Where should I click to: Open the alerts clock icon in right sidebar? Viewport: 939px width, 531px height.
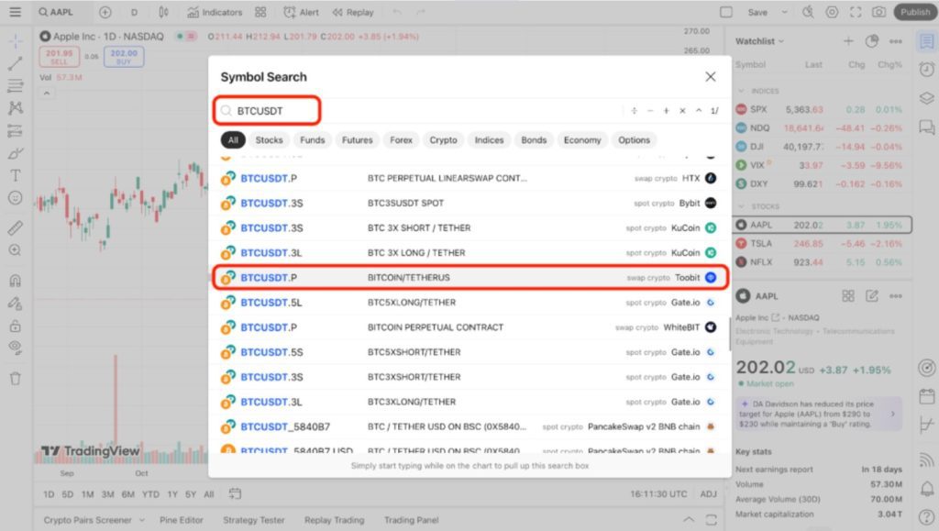[926, 69]
